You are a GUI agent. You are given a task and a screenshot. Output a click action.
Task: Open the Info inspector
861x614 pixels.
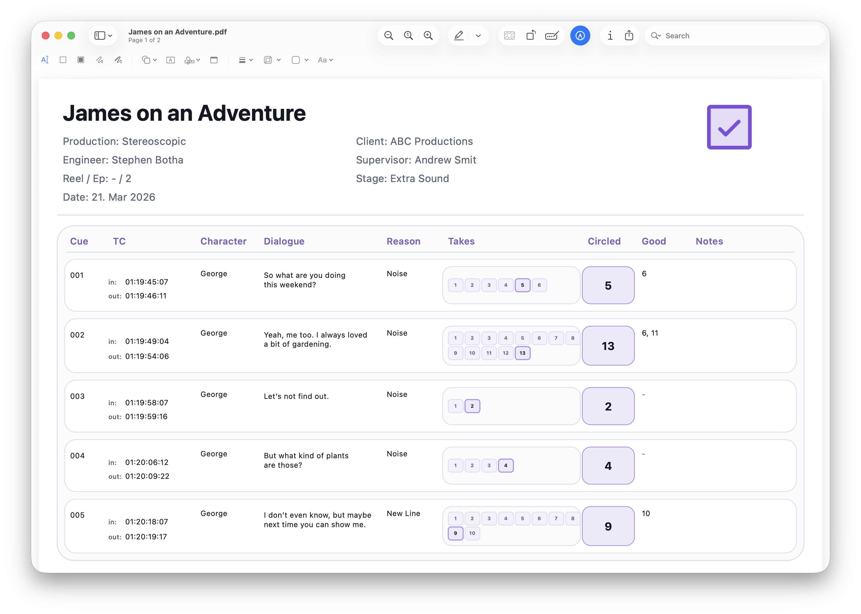610,35
